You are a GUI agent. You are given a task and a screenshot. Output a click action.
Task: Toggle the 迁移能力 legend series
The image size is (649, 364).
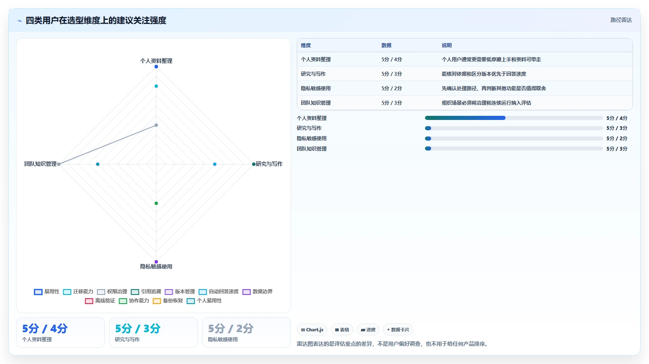coord(78,292)
